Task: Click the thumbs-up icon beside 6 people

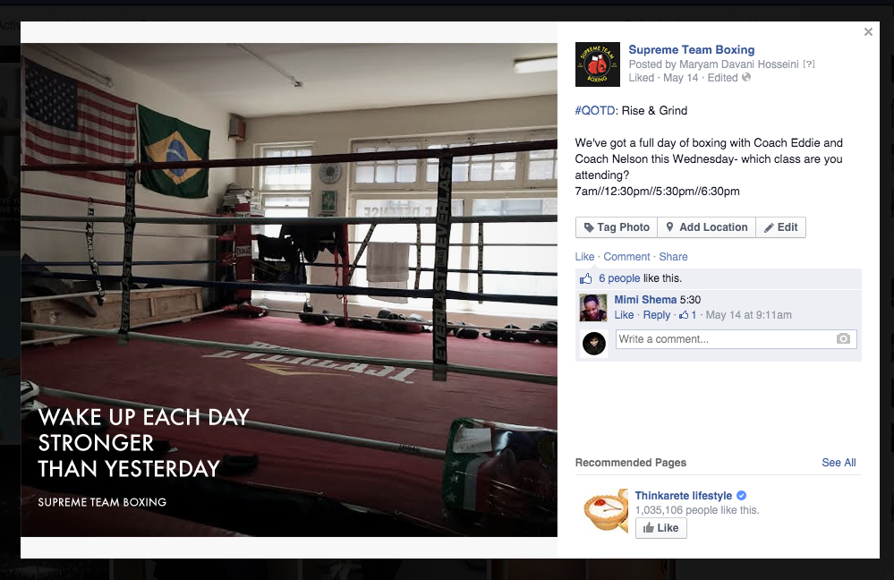Action: (x=585, y=278)
